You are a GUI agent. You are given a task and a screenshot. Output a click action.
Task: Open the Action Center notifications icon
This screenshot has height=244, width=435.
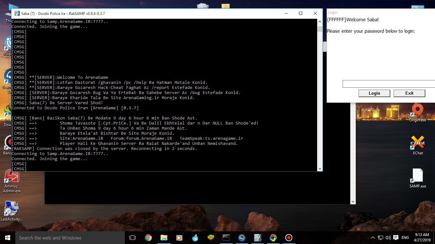[x=396, y=238]
